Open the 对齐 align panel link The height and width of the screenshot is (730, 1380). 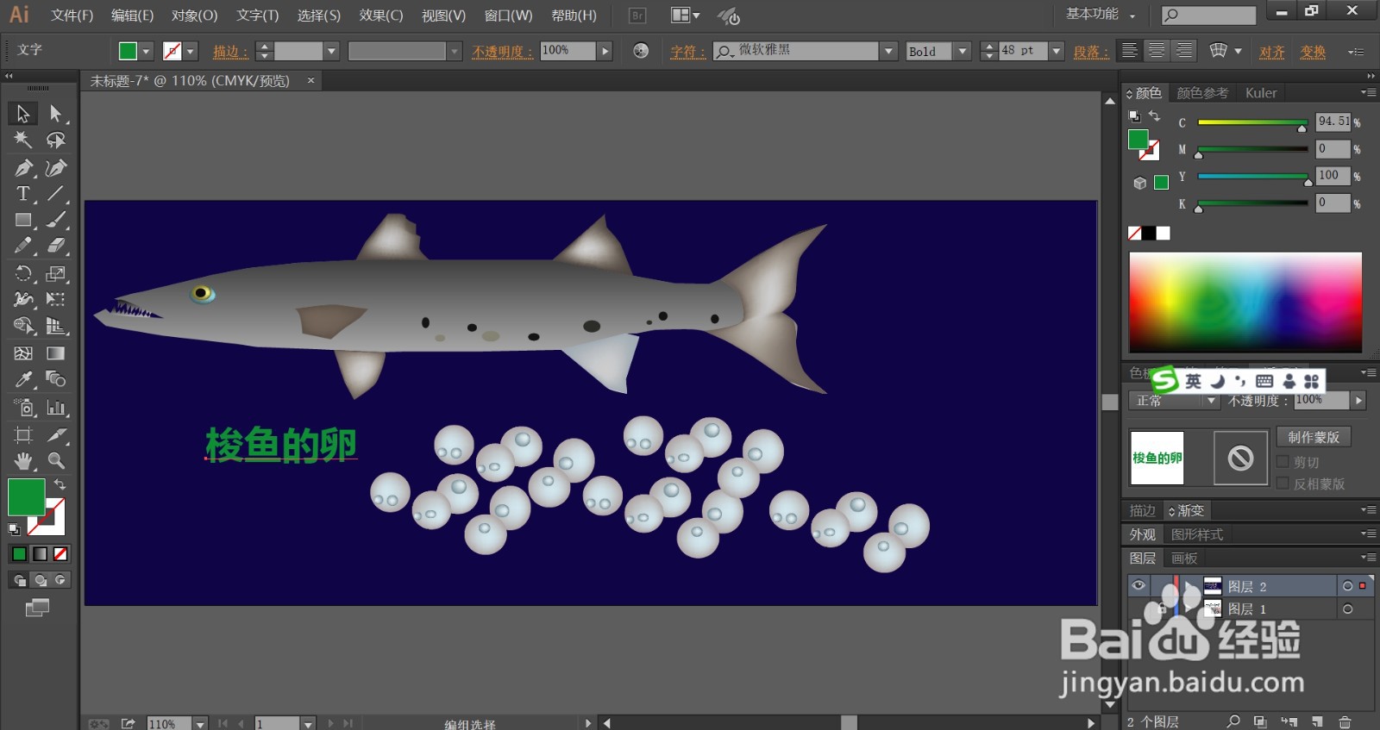tap(1272, 52)
